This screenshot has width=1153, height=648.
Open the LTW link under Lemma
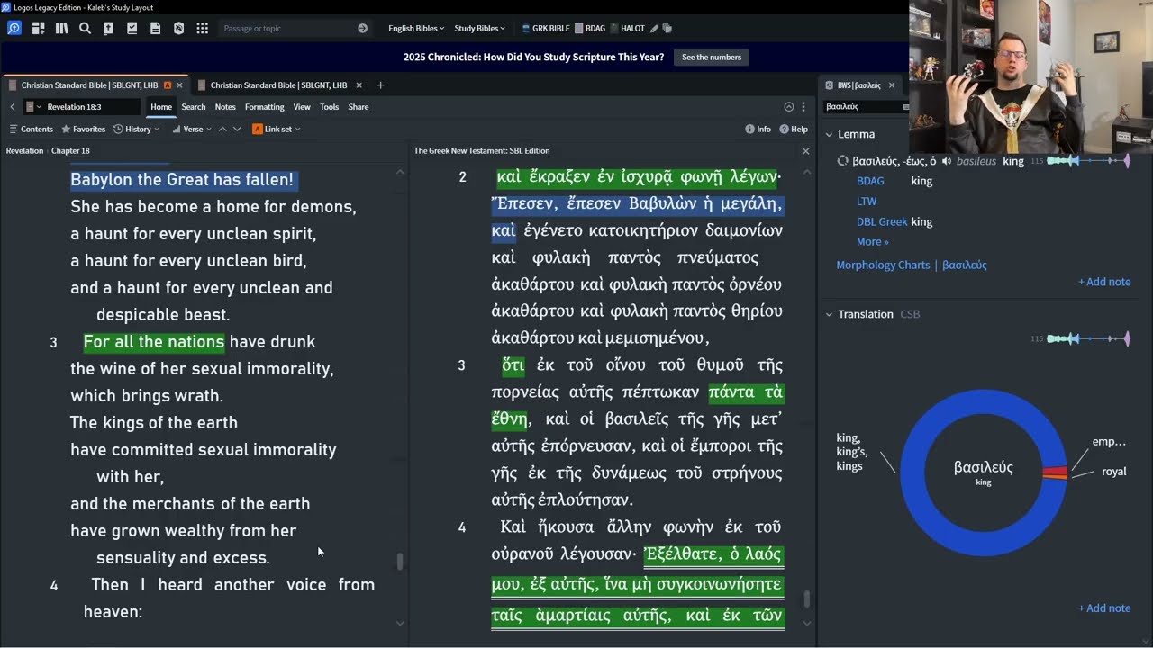[867, 202]
